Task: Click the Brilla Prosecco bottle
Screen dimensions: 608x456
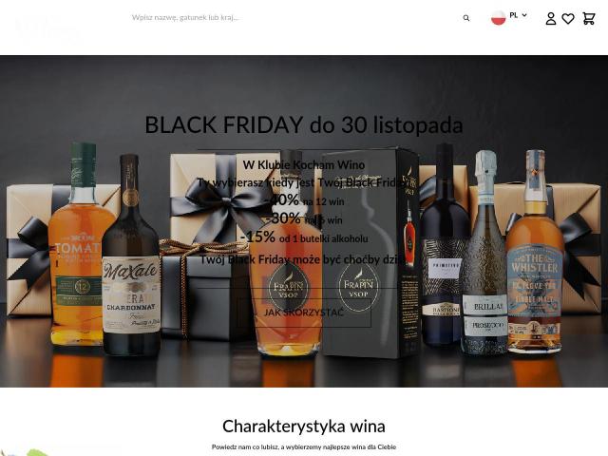Action: point(484,254)
